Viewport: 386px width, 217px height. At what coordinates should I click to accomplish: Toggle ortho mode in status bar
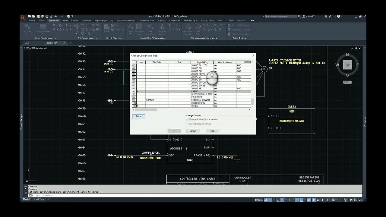click(277, 200)
